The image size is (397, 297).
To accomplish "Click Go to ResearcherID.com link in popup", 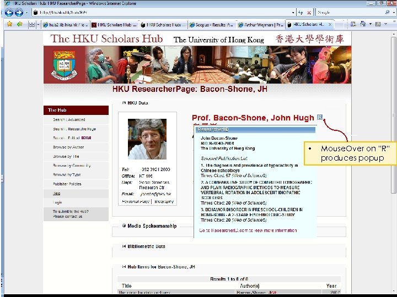I will tap(248, 230).
